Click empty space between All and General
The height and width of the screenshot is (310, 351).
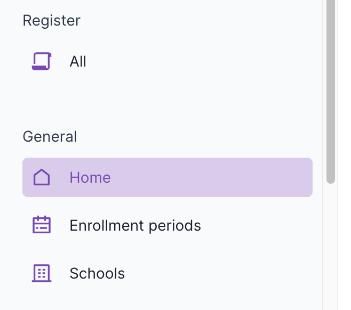click(x=160, y=99)
